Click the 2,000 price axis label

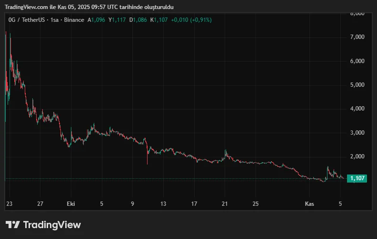[x=357, y=156]
